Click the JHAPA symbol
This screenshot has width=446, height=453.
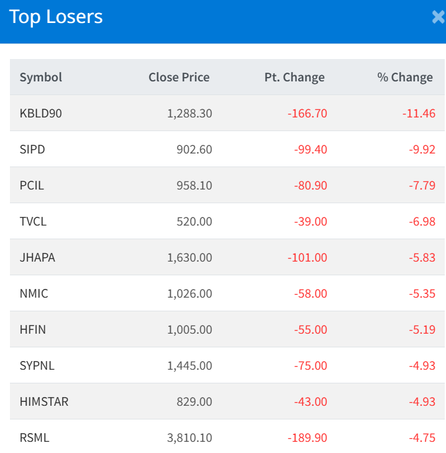point(37,258)
